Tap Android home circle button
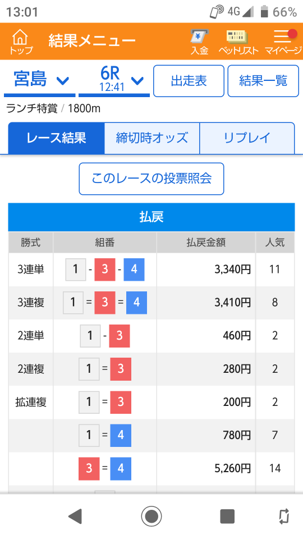 151,516
